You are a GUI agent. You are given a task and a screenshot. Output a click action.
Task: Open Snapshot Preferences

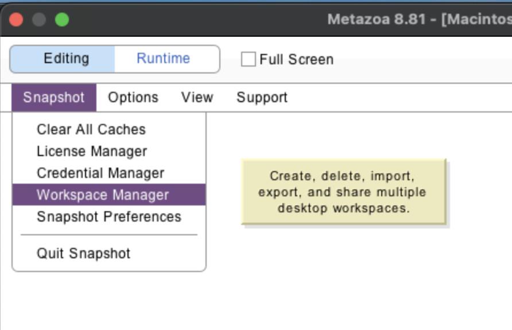pyautogui.click(x=108, y=217)
